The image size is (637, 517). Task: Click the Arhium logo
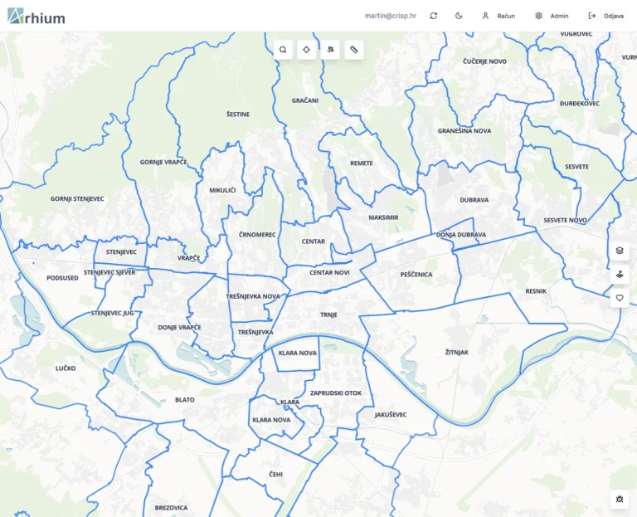click(x=36, y=17)
